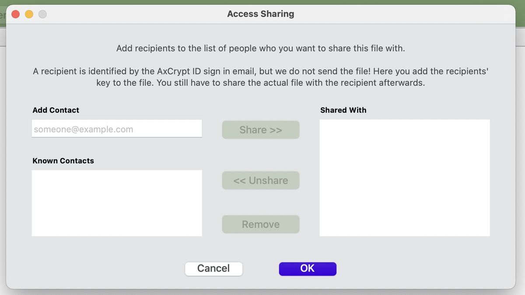
Task: Click the red close window button
Action: (15, 14)
